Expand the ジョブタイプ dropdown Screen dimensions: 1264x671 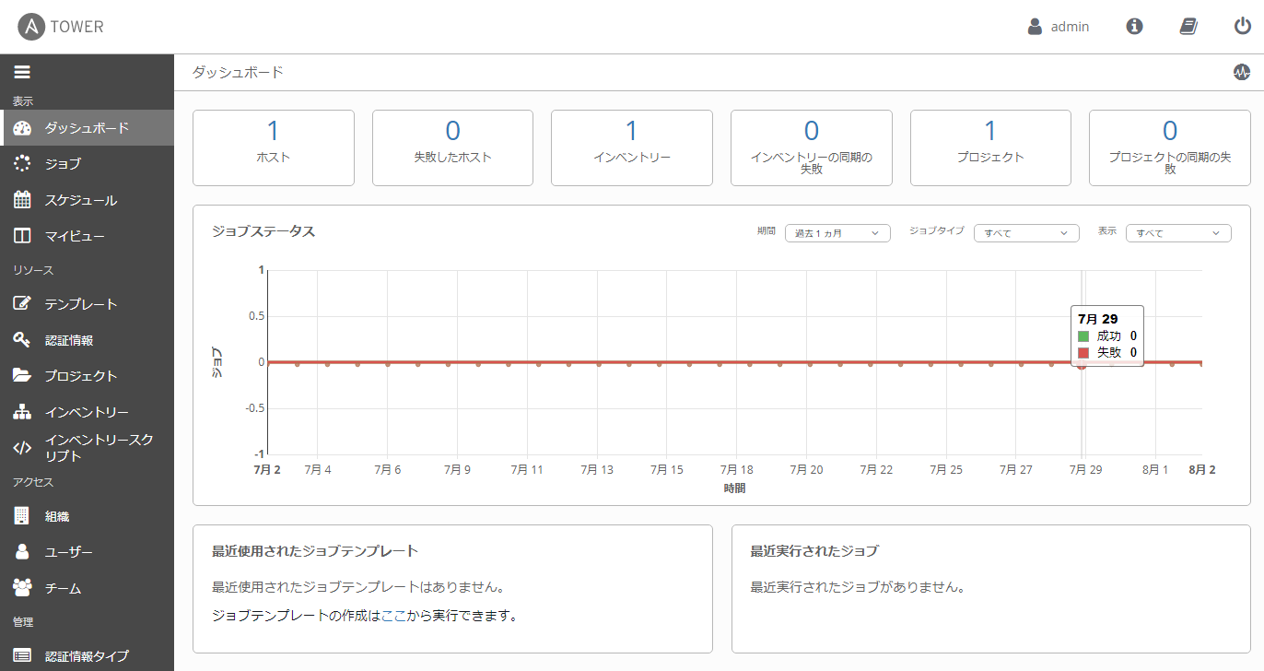(1025, 233)
